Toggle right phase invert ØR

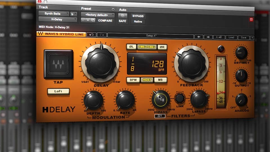[x=162, y=47]
